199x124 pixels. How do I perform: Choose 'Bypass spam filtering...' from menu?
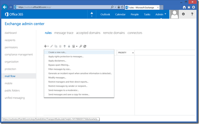click(x=59, y=65)
